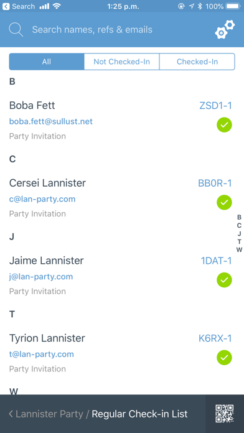
Task: Jump to letter W in index
Action: click(x=239, y=250)
